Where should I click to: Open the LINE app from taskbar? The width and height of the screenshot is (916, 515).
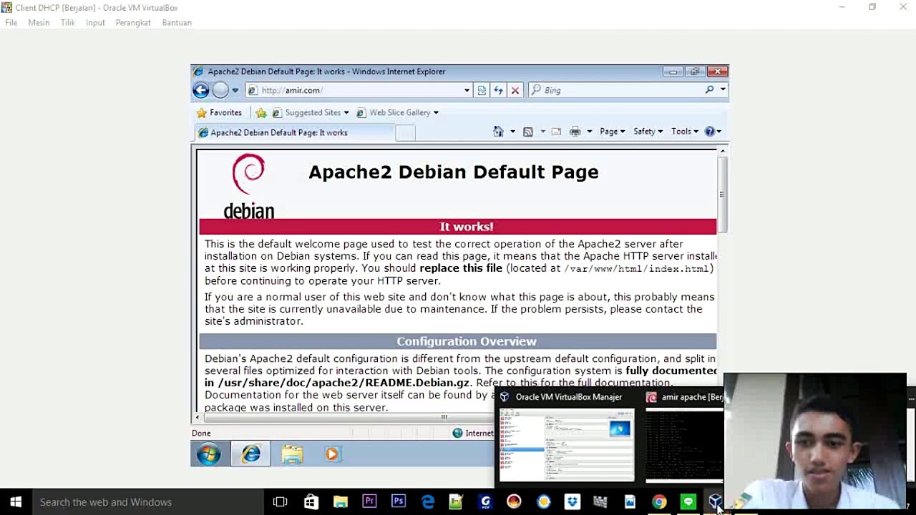[688, 502]
